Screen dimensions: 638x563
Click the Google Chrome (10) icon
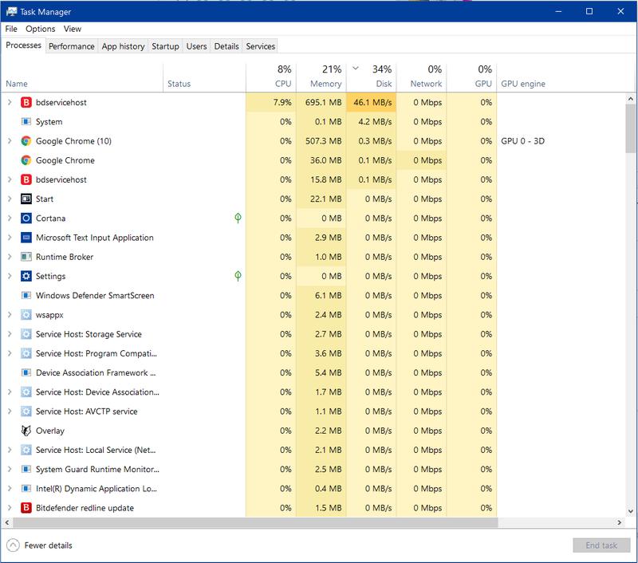(x=26, y=141)
